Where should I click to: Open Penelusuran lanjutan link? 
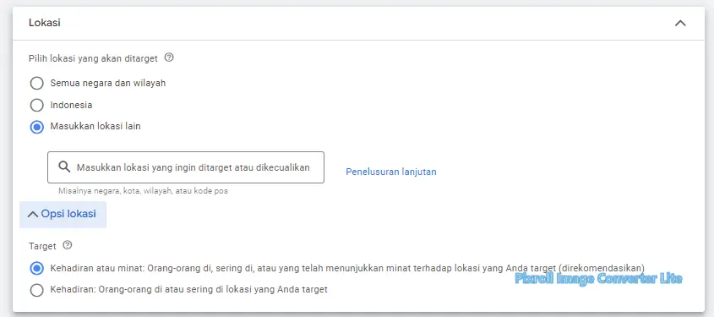click(x=391, y=172)
